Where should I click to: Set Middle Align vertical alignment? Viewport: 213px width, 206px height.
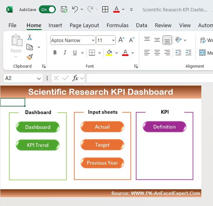click(x=157, y=40)
